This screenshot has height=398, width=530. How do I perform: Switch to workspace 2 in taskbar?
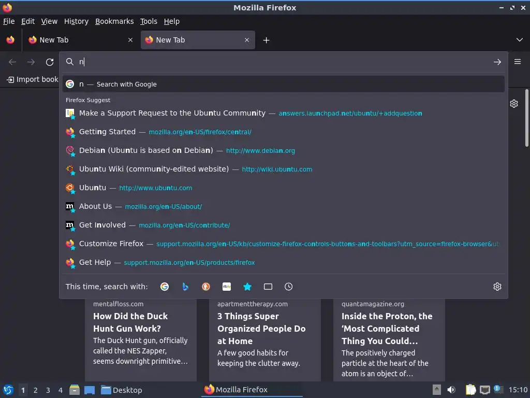(x=36, y=390)
